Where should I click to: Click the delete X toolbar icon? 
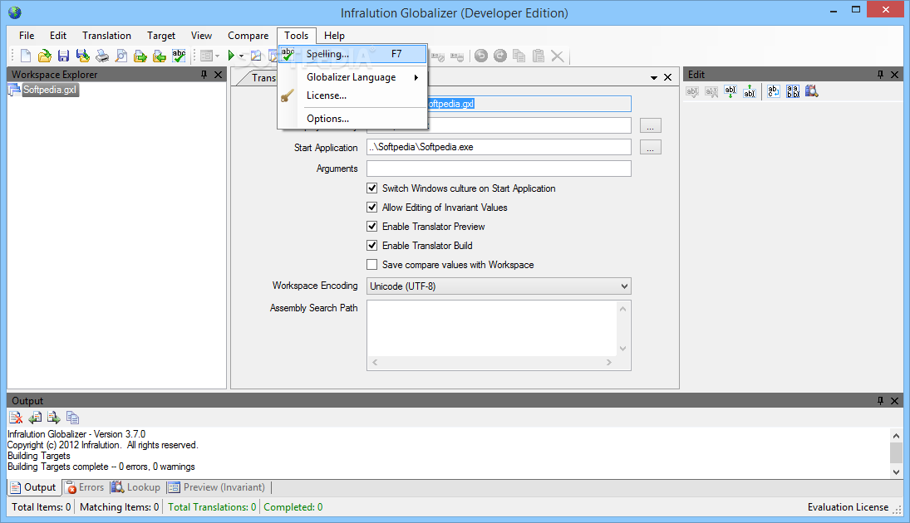557,56
